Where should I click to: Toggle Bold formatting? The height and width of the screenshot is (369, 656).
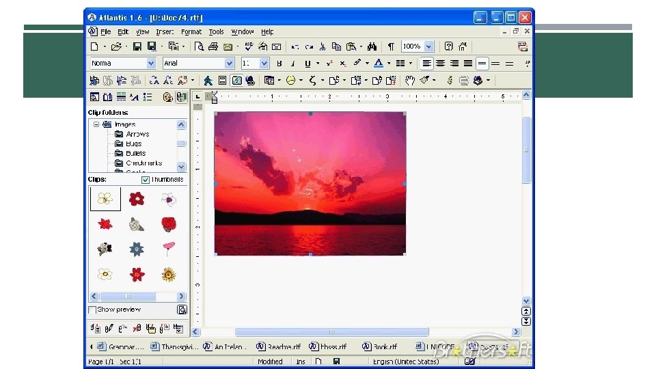point(279,64)
